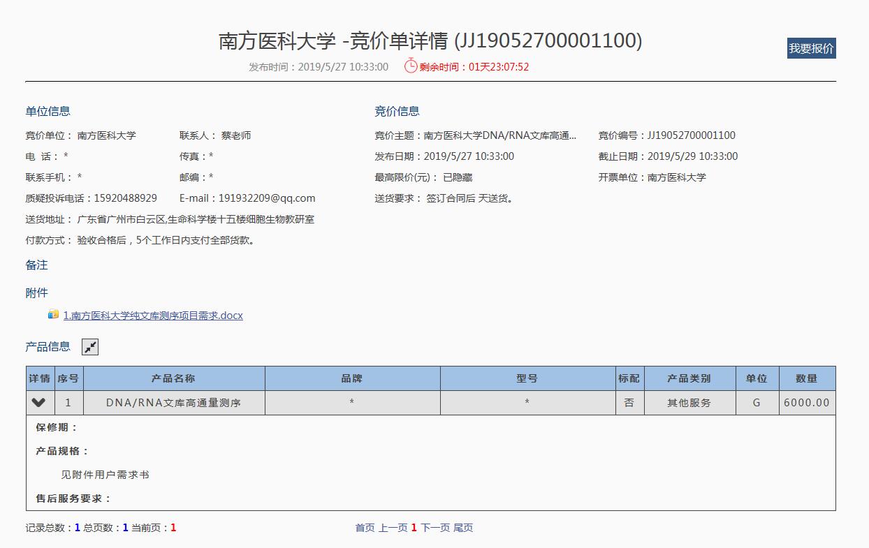Click the contact name 蔡老师
Screen dimensions: 869x548
click(x=236, y=135)
